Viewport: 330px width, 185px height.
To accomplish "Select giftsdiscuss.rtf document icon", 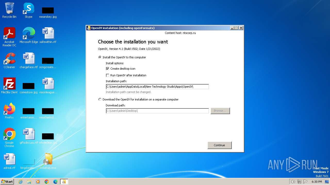I will click(x=29, y=136).
